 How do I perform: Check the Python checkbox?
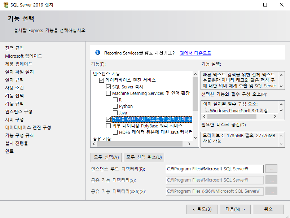(115, 106)
